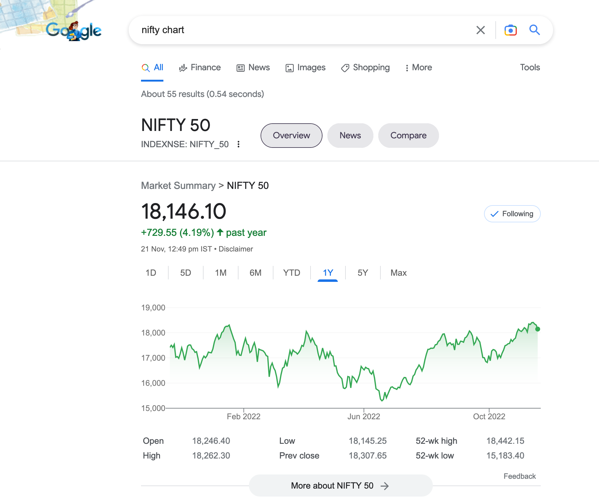Click into the nifty chart search field

pyautogui.click(x=303, y=30)
